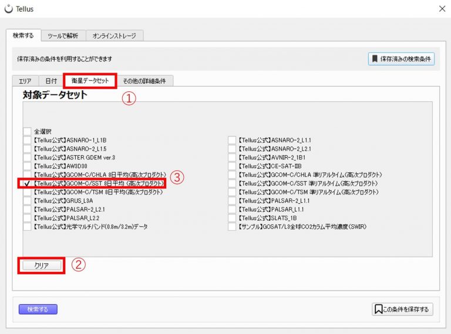Click the クリア button
This screenshot has height=334, width=451.
[42, 265]
